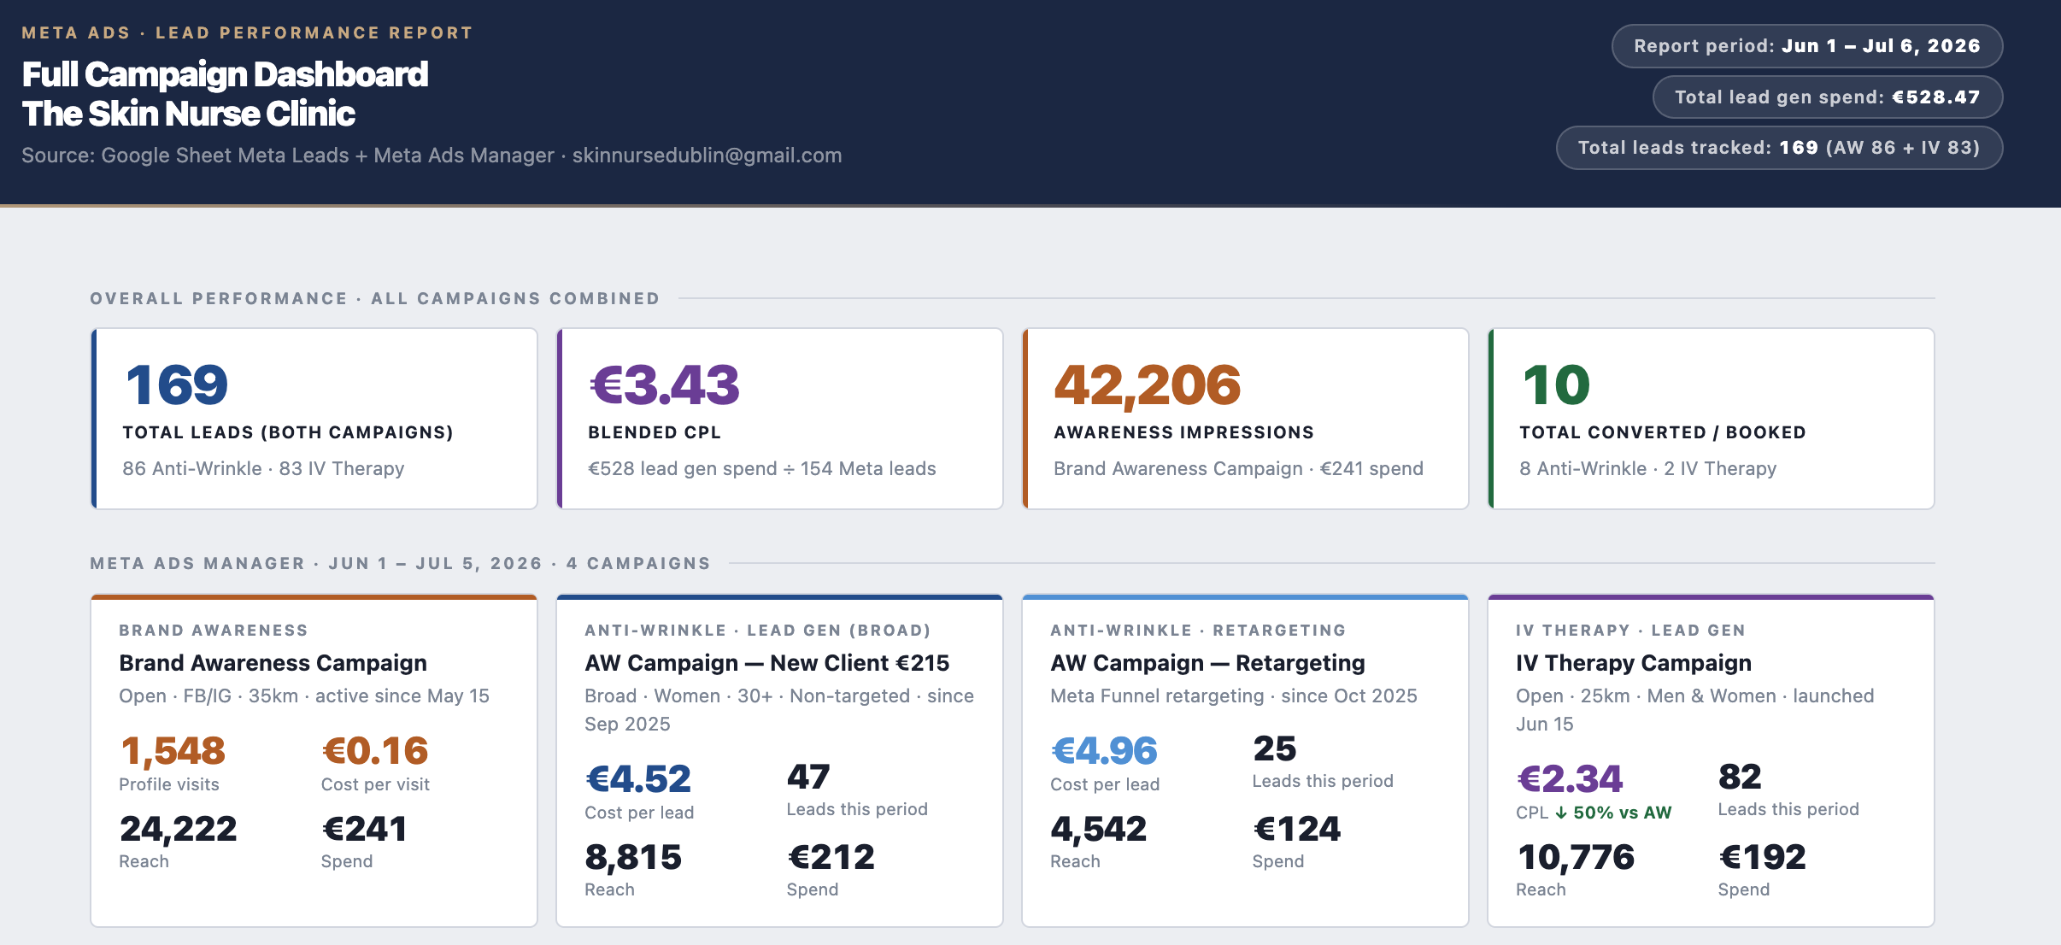Select 'The Skin Nurse Clinic' title
Screen dimensions: 2061x945
[x=188, y=114]
